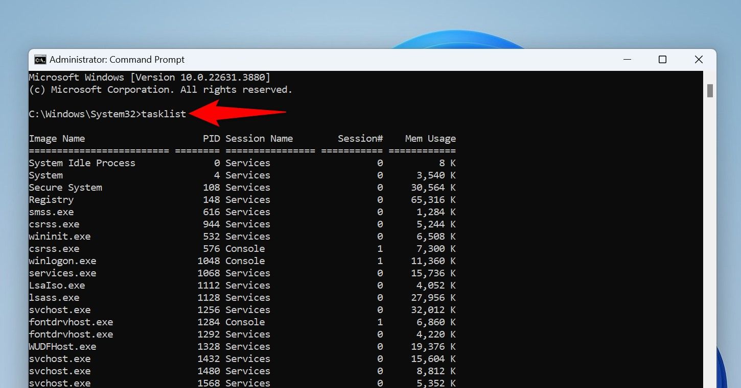
Task: Click the typed 'tasklist' command text
Action: pos(164,114)
